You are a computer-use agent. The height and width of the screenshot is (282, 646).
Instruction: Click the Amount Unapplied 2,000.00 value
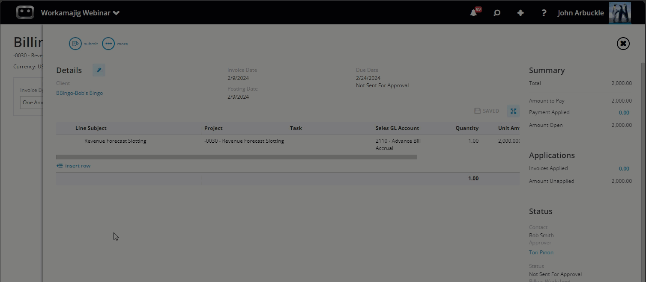coord(622,181)
